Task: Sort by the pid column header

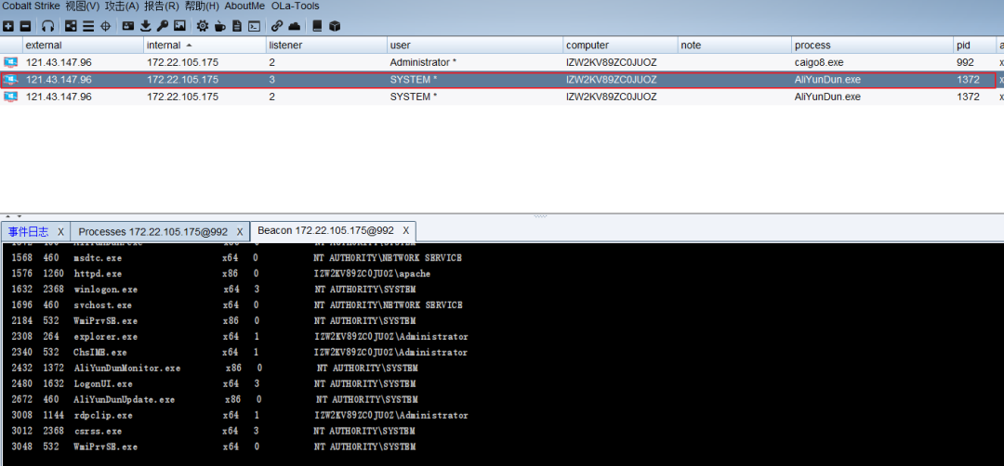Action: [x=974, y=45]
